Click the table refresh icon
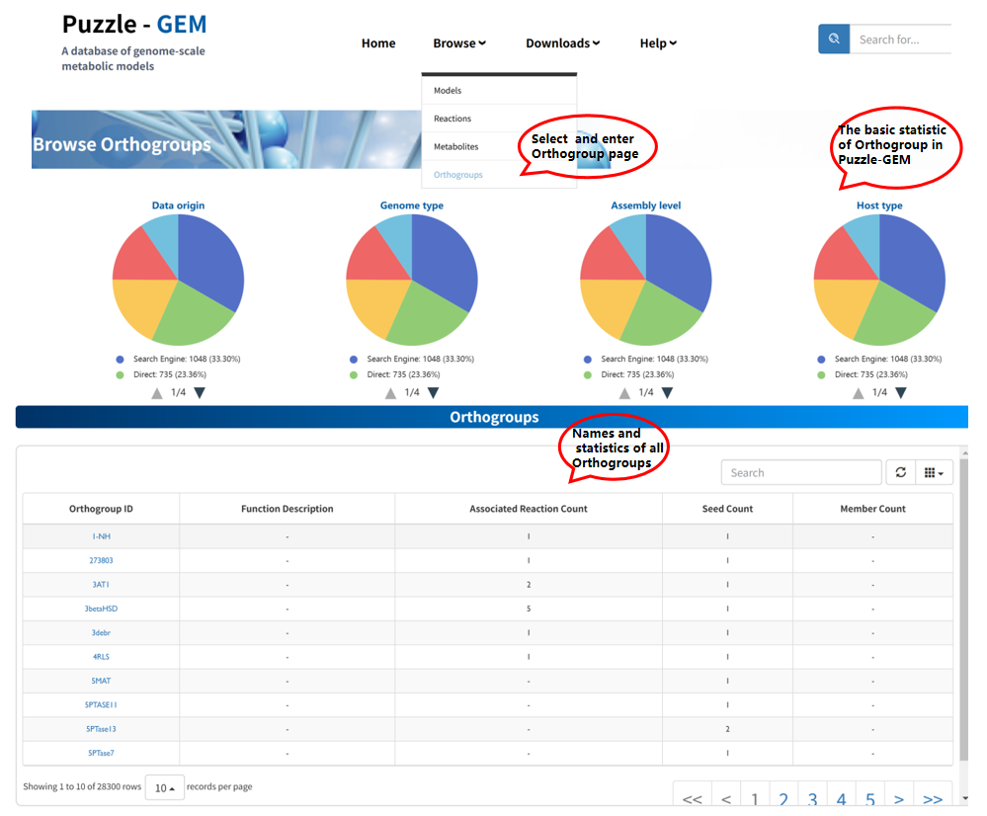Screen dimensions: 987x816 tap(900, 473)
